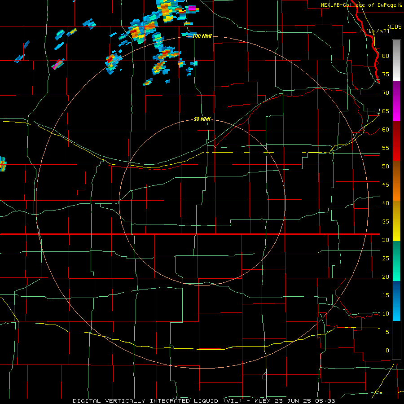Click the KUEX radar site identifier
The height and width of the screenshot is (404, 404).
tap(263, 401)
